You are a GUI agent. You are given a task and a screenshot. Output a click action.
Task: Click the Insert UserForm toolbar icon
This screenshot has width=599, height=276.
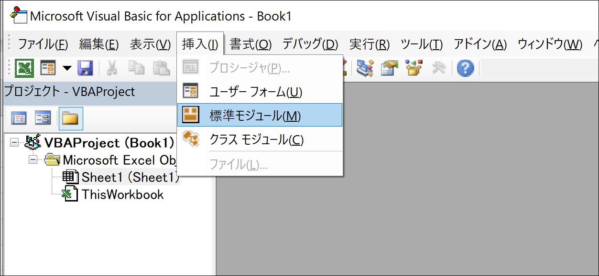click(x=48, y=68)
